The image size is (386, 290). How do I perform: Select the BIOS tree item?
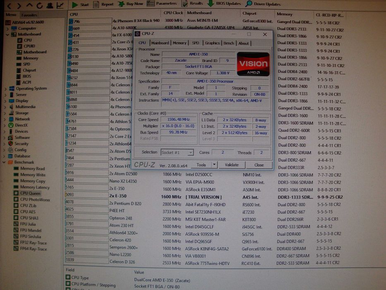tap(24, 76)
